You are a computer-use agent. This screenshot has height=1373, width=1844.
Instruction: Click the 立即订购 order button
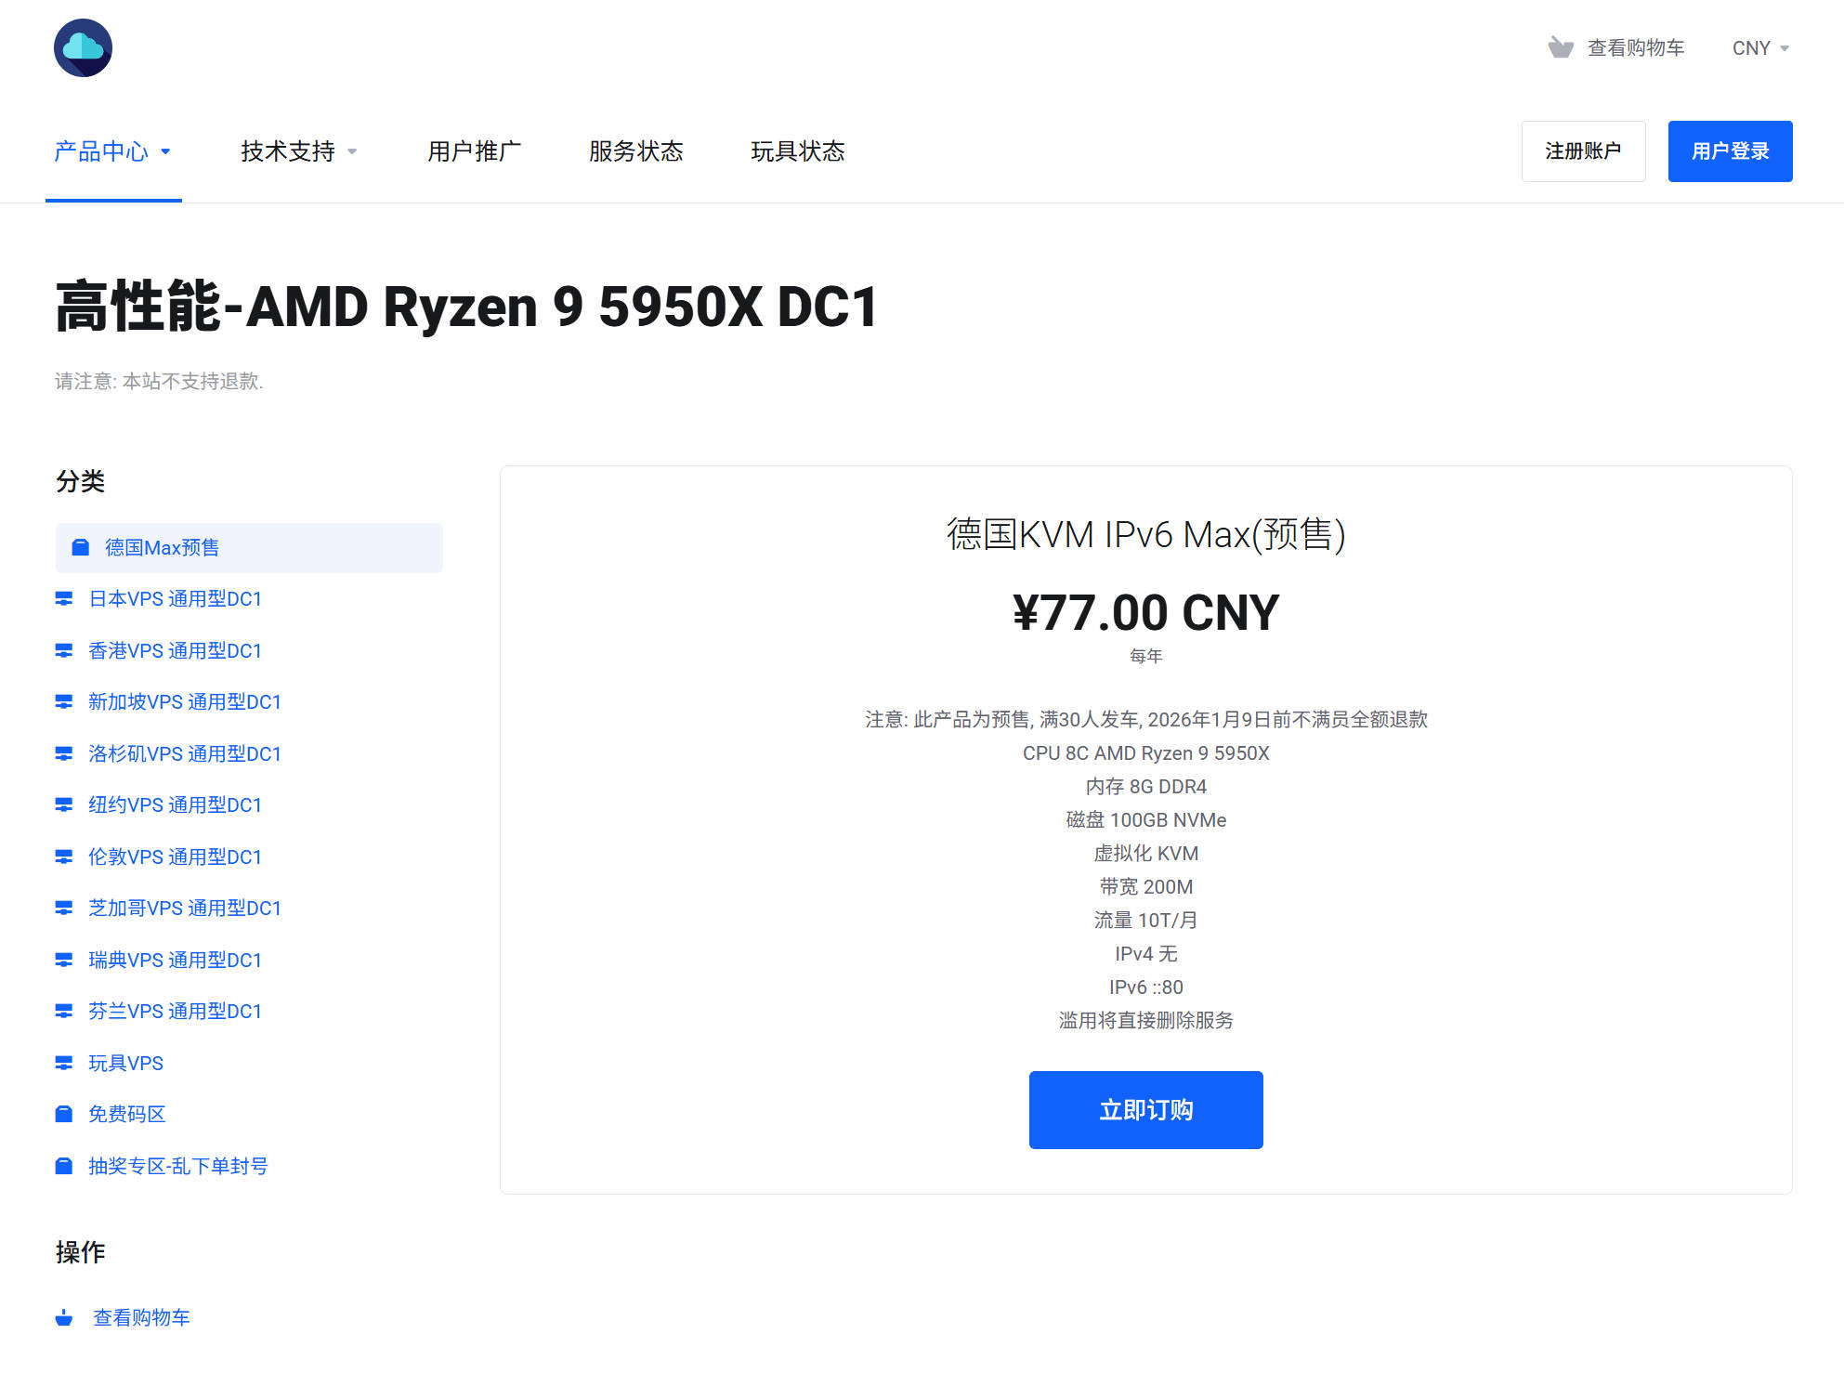click(1145, 1110)
